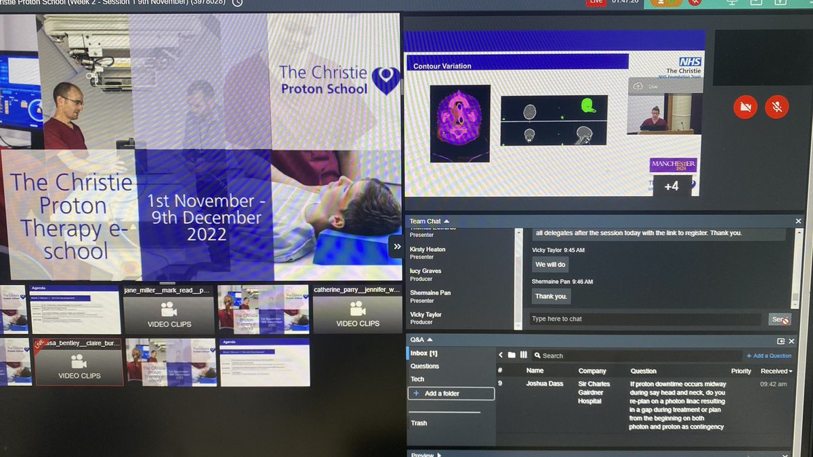Close the Q&A panel
The width and height of the screenshot is (813, 457).
(x=791, y=341)
